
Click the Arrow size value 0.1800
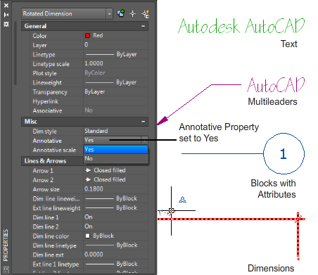tap(116, 189)
